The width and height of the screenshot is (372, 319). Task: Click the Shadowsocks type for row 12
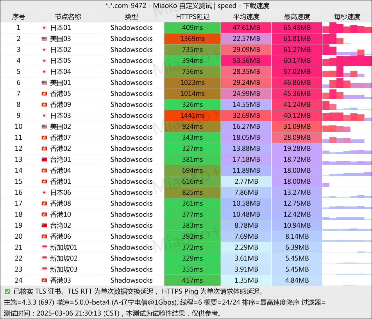[x=131, y=148]
